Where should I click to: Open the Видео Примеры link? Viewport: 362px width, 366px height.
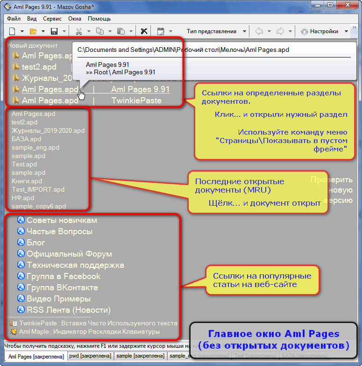pos(58,299)
